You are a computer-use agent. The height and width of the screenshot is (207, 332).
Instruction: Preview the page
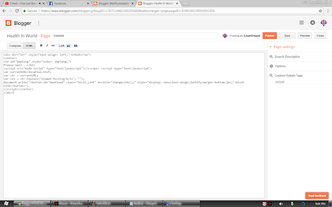(305, 36)
